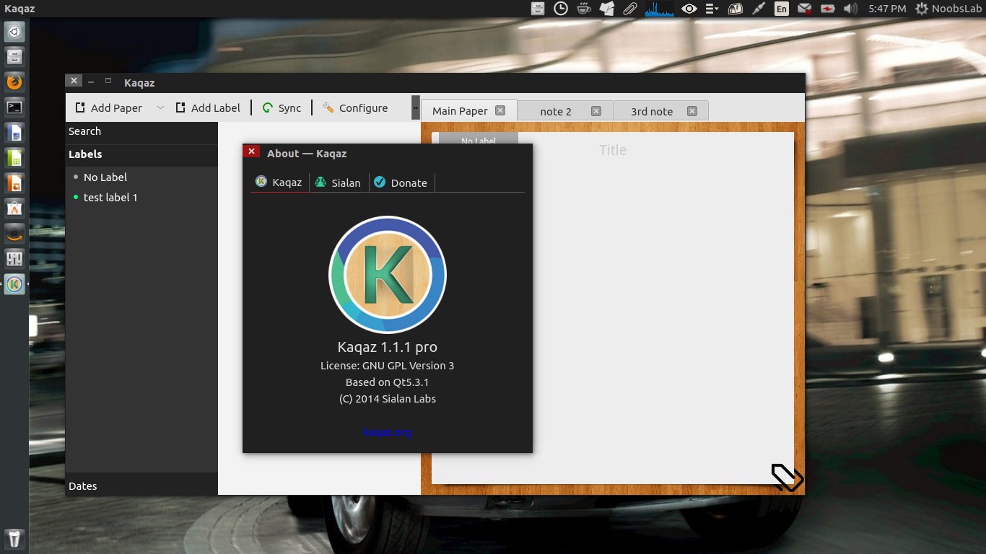986x554 pixels.
Task: Open the NoobsLab session menu
Action: click(949, 9)
